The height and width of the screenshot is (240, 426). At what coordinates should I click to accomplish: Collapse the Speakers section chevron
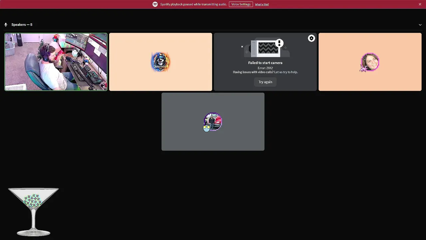point(420,25)
